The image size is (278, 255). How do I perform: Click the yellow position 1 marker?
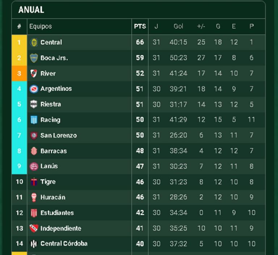[x=19, y=42]
